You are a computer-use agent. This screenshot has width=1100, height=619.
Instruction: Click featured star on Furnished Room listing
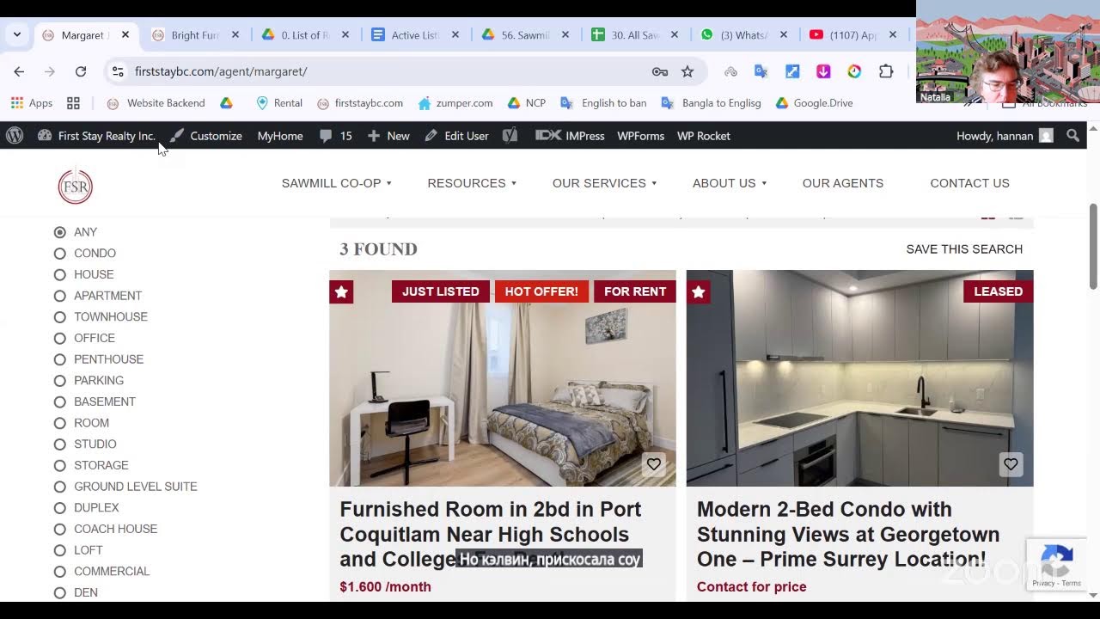[x=341, y=292]
